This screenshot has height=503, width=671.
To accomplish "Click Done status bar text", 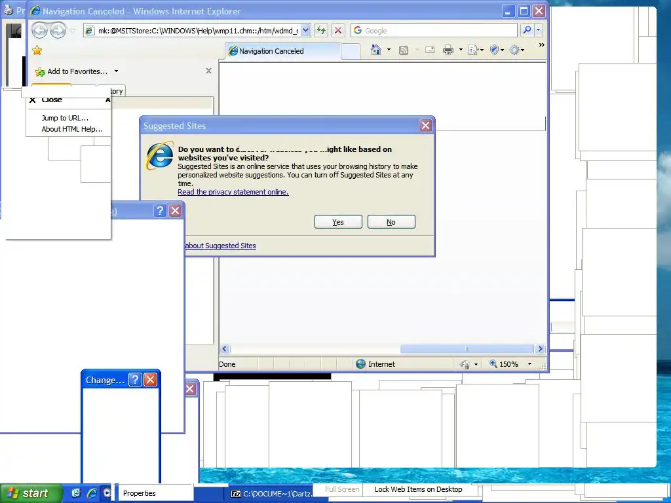I will (227, 364).
